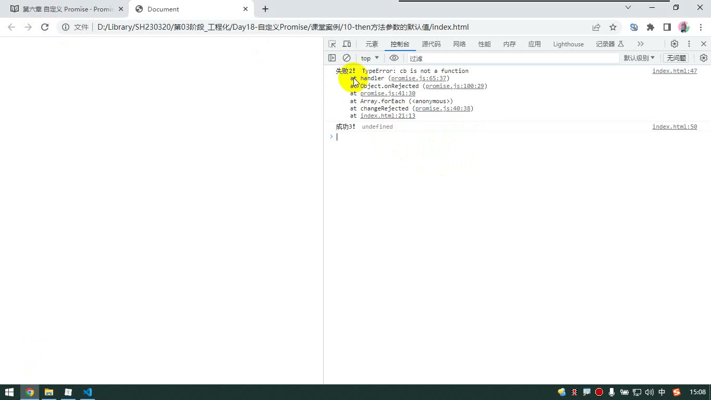
Task: Open the DevTools three-dot customize menu
Action: click(x=689, y=44)
